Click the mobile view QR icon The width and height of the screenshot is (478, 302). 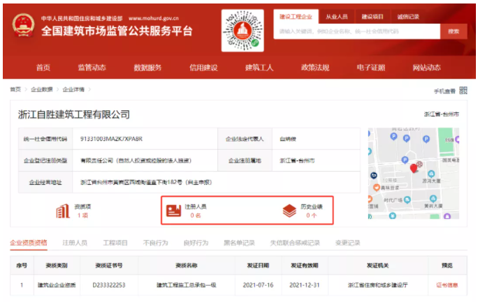tap(463, 91)
